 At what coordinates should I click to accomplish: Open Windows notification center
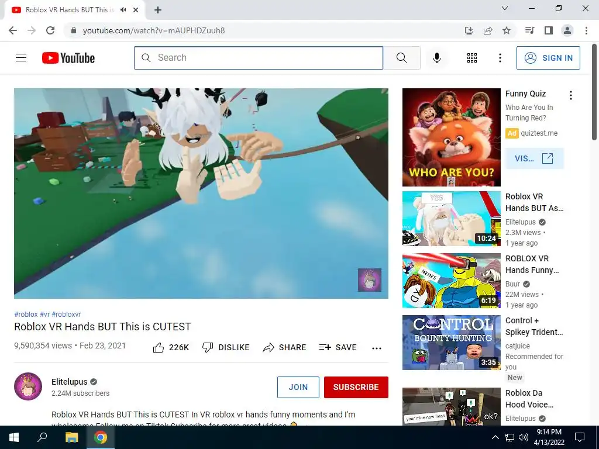coord(580,437)
